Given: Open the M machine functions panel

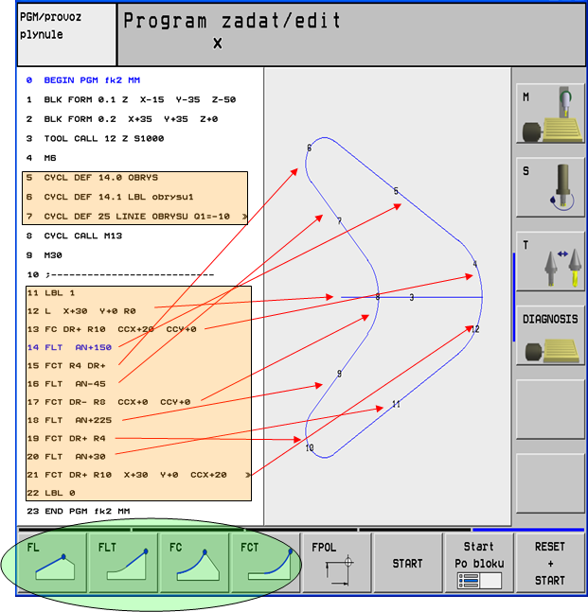Looking at the screenshot, I should click(x=550, y=114).
